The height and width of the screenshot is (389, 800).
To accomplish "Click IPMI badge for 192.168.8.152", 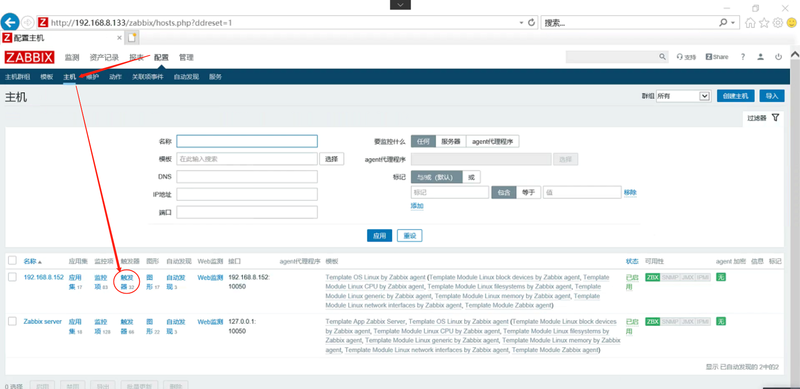I will 703,277.
